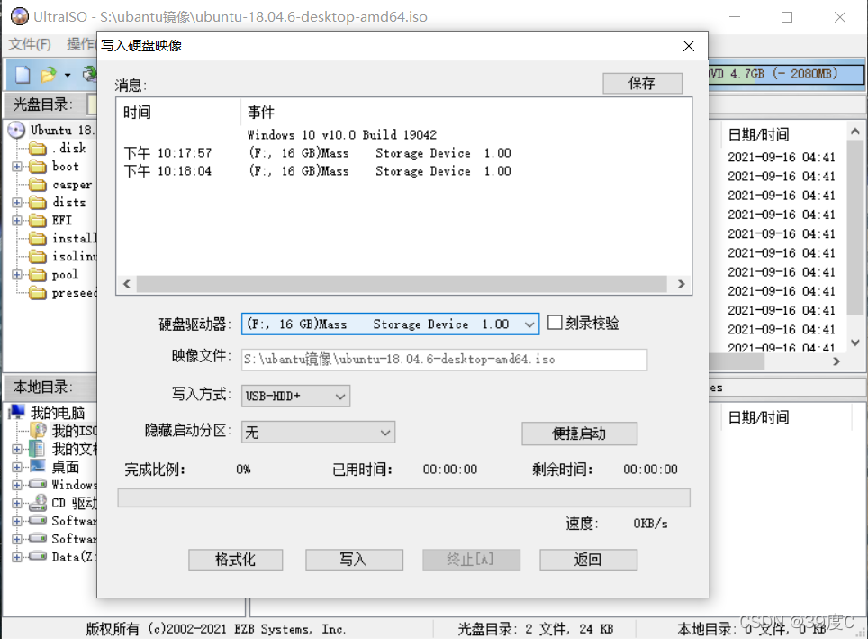Click the message list horizontal scrollbar
This screenshot has width=868, height=639.
click(x=402, y=284)
